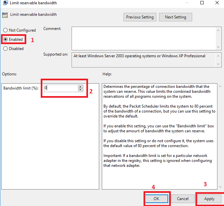The height and width of the screenshot is (206, 224).
Task: Select the Disabled radio button
Action: [5, 49]
